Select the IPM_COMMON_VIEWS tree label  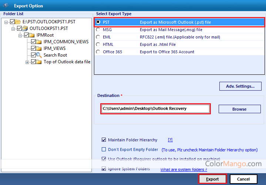click(66, 42)
